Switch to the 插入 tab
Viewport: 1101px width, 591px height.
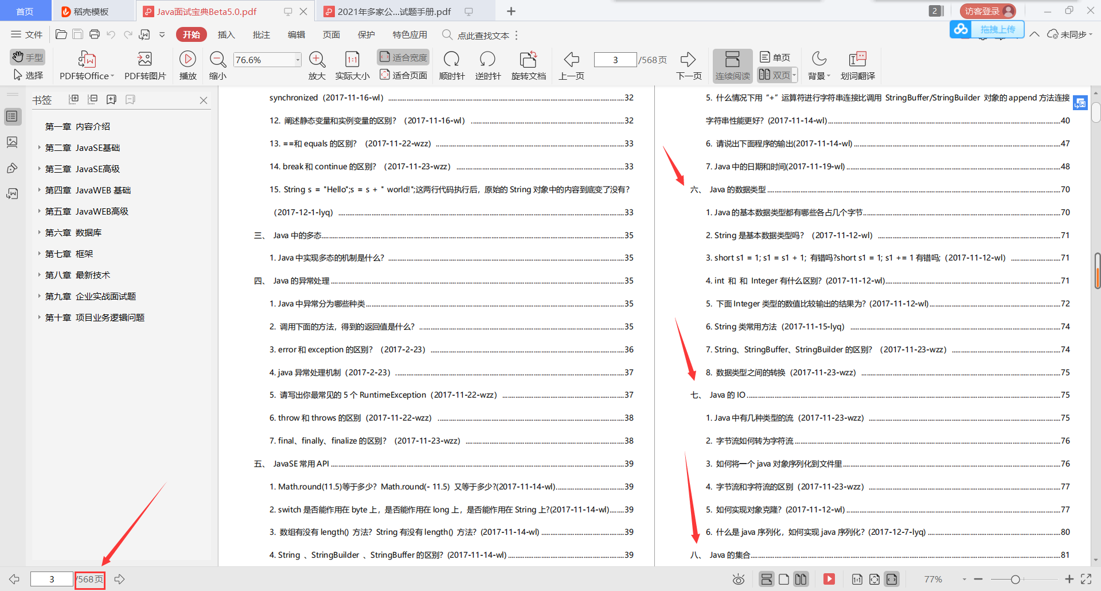[227, 34]
